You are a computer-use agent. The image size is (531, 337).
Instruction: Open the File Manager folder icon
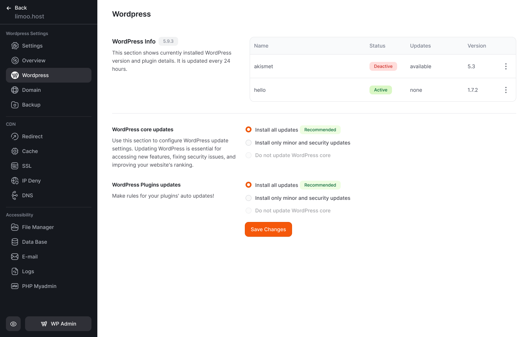click(x=15, y=227)
